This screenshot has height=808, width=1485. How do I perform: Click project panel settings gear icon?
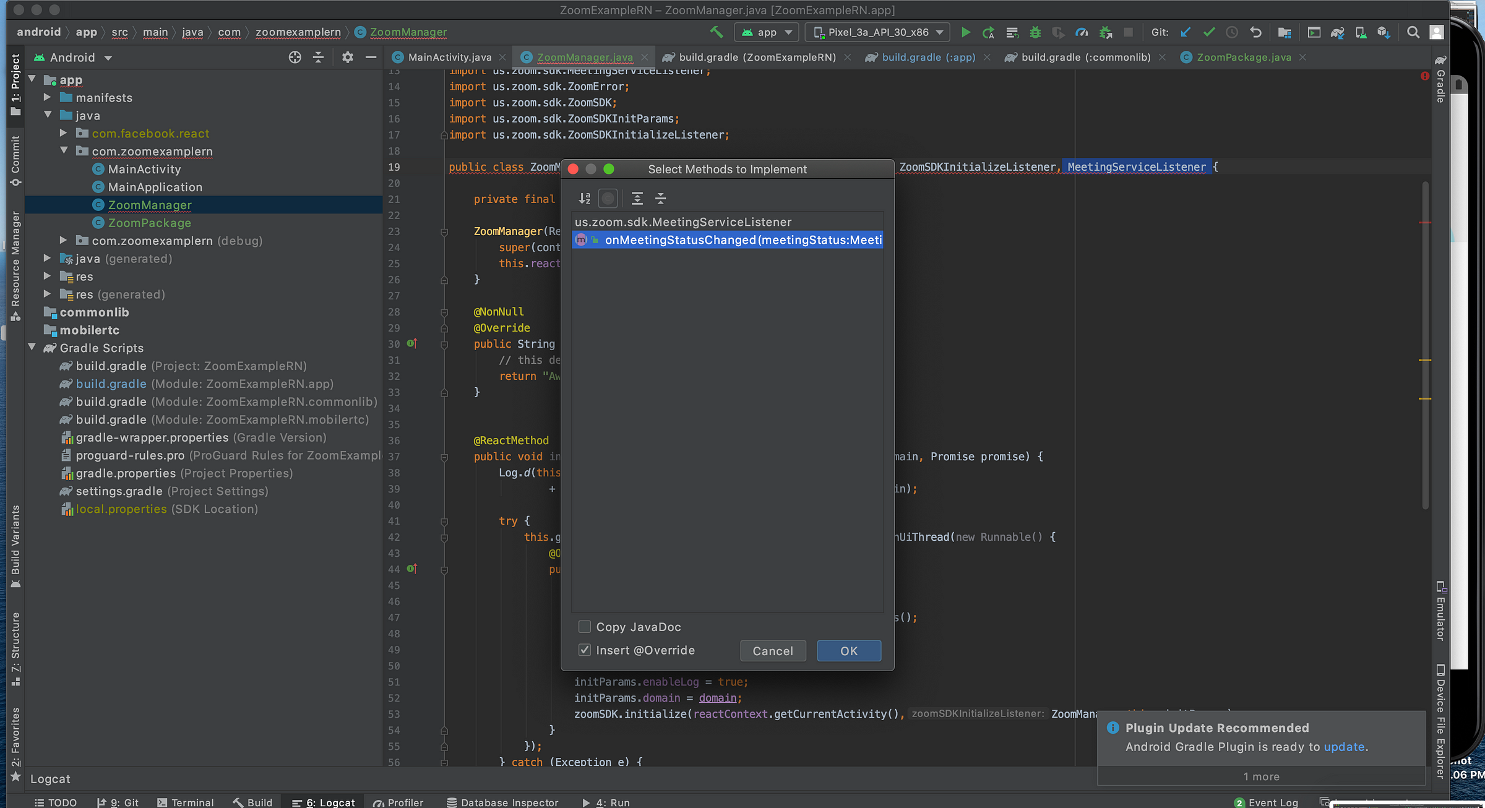pos(347,57)
